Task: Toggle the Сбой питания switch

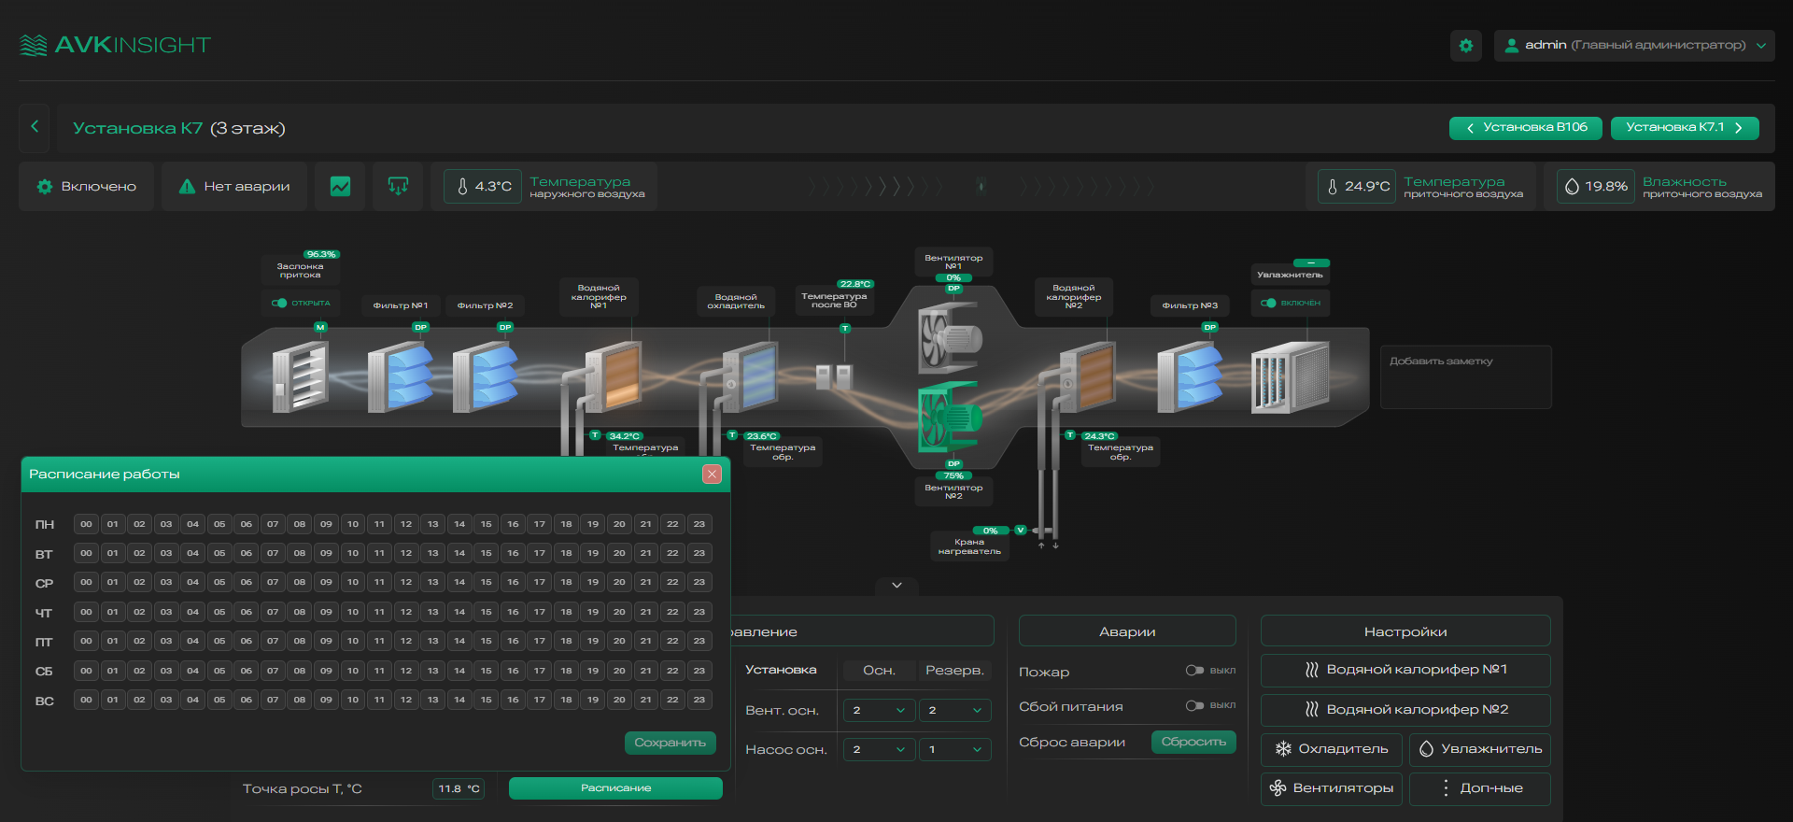Action: 1194,705
